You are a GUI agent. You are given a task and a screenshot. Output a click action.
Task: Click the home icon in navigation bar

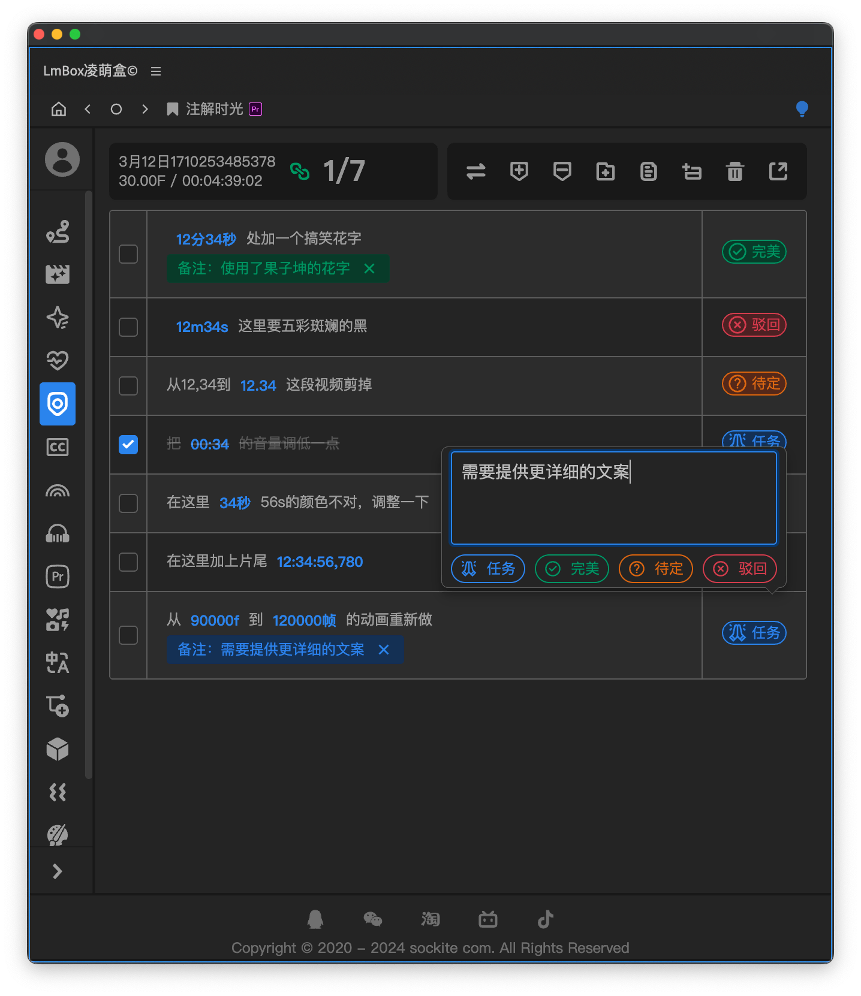59,109
